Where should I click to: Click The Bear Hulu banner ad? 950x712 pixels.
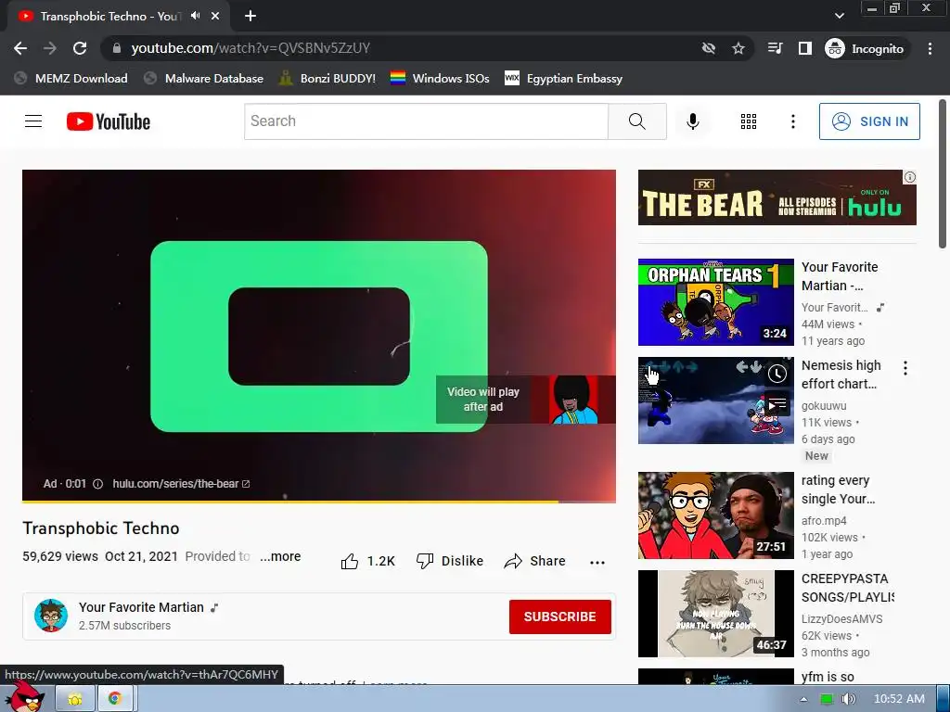coord(777,197)
